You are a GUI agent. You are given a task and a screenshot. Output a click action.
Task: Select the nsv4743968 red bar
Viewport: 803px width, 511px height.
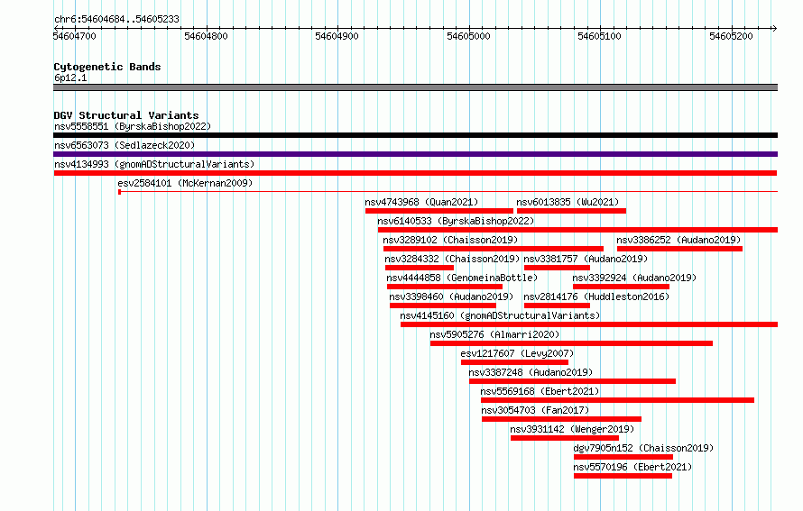click(x=439, y=211)
